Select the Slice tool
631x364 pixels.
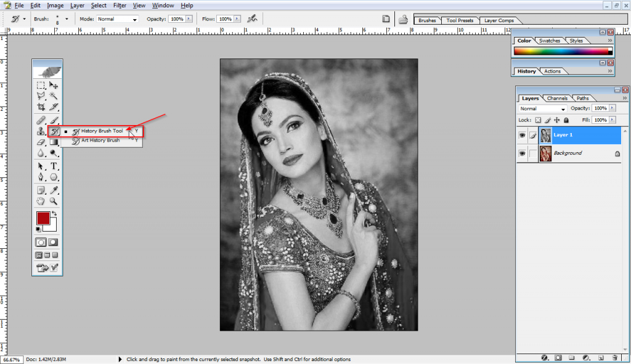(x=54, y=107)
